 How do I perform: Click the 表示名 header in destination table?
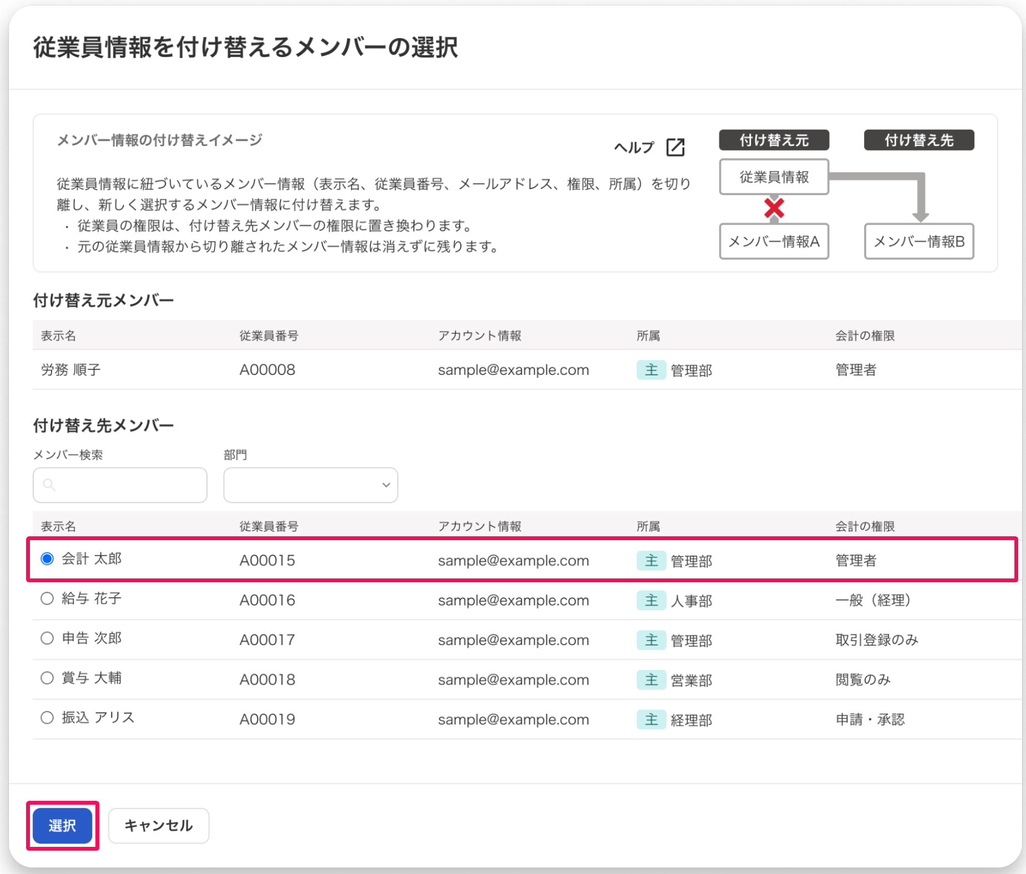point(58,526)
